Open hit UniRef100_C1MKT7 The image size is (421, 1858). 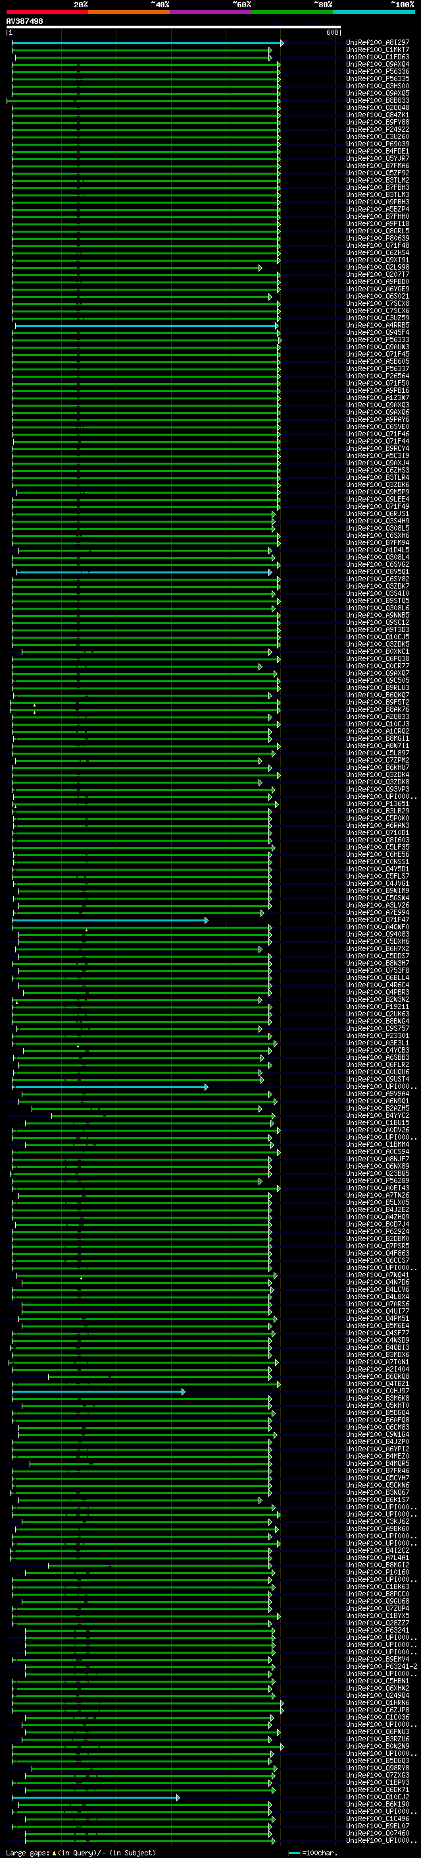[378, 51]
